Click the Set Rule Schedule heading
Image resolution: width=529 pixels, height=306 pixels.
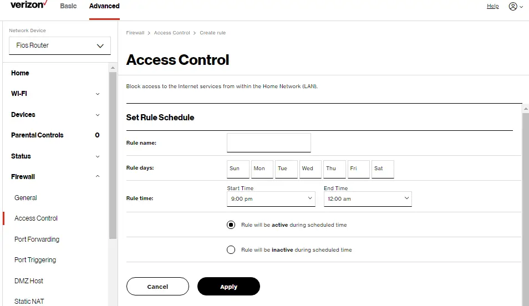click(x=160, y=118)
